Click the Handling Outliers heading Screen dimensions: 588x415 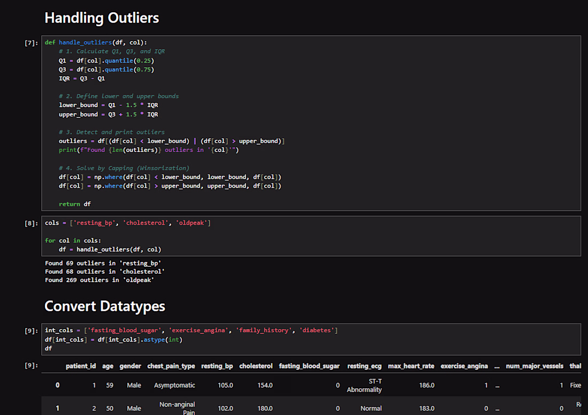[x=102, y=18]
